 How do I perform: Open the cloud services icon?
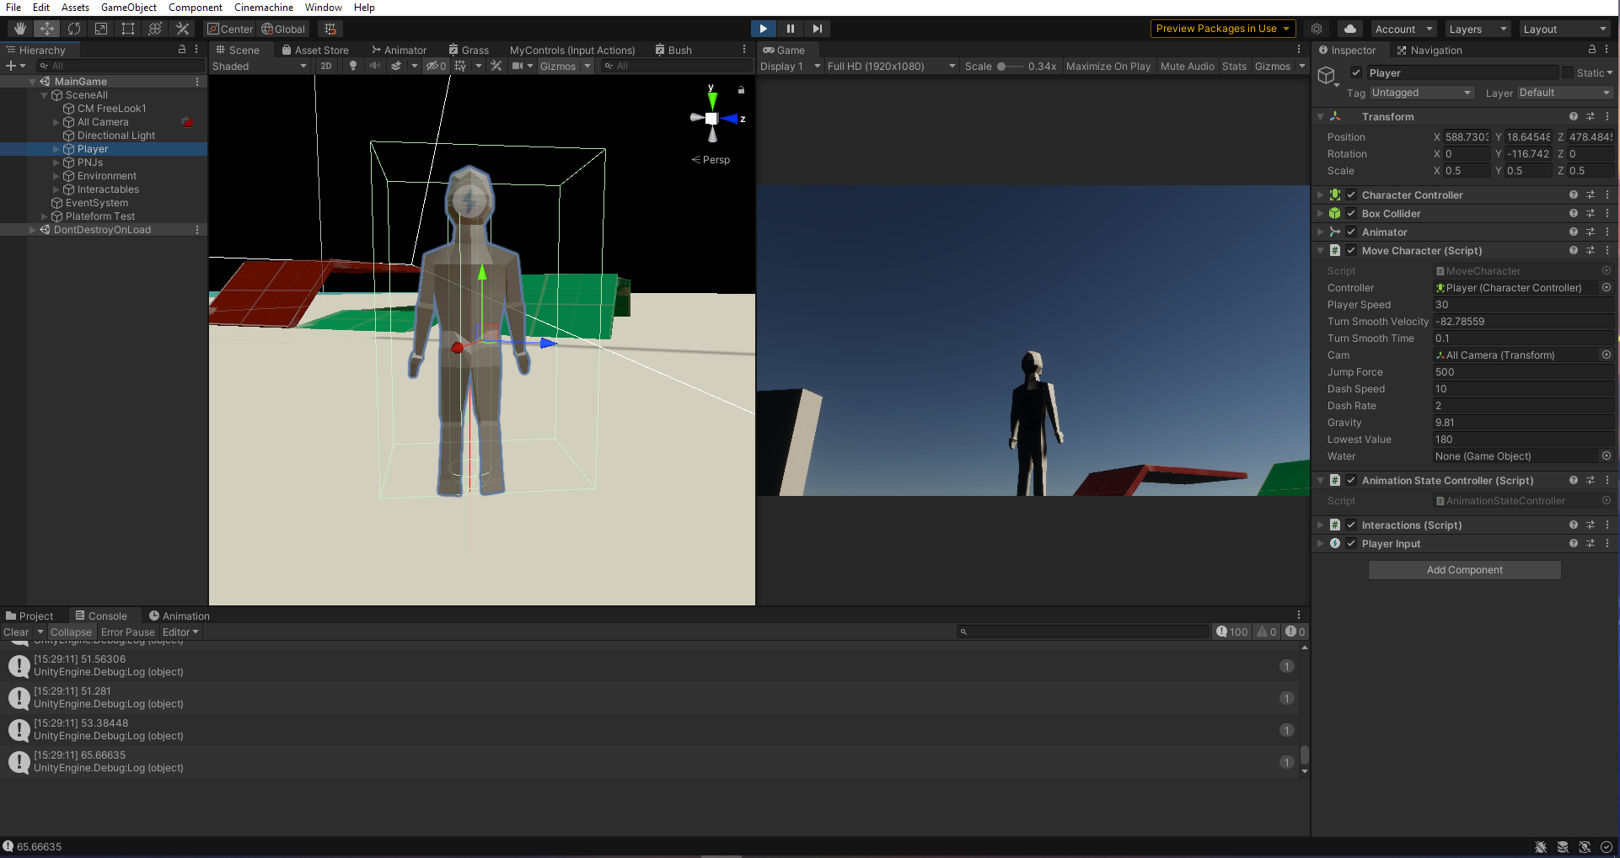tap(1349, 29)
